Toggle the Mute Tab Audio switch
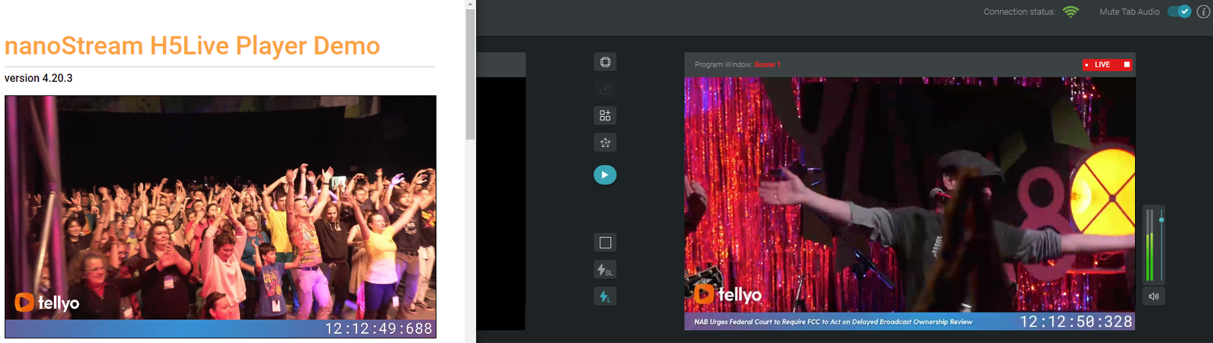The image size is (1213, 343). coord(1179,11)
